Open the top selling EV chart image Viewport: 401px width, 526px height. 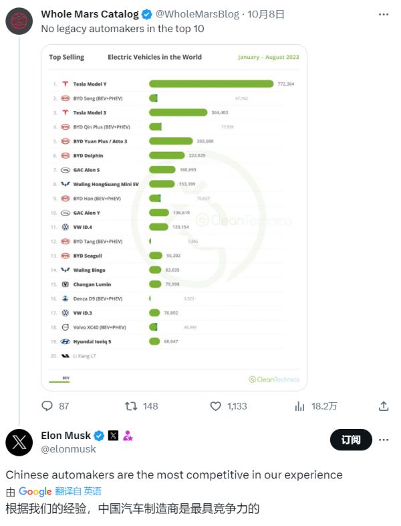point(174,217)
